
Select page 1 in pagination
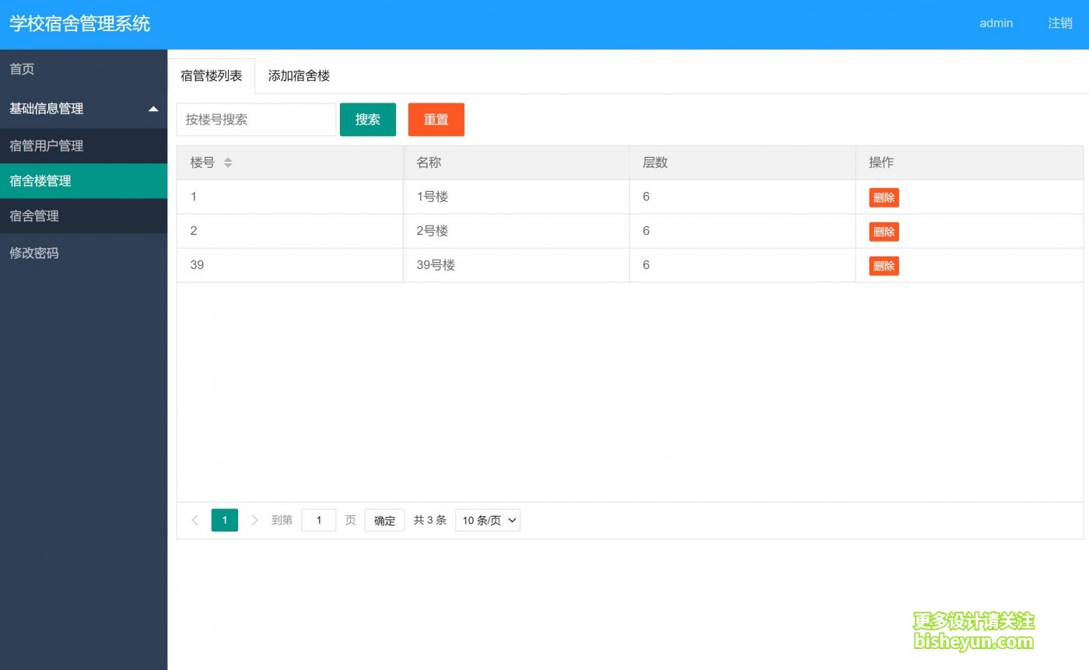(225, 520)
